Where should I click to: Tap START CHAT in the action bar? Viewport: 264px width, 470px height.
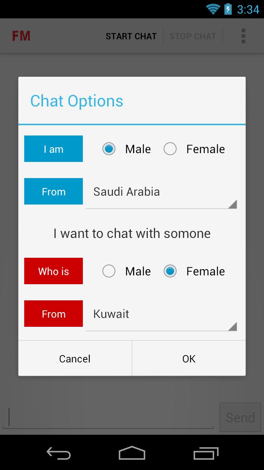click(x=131, y=36)
